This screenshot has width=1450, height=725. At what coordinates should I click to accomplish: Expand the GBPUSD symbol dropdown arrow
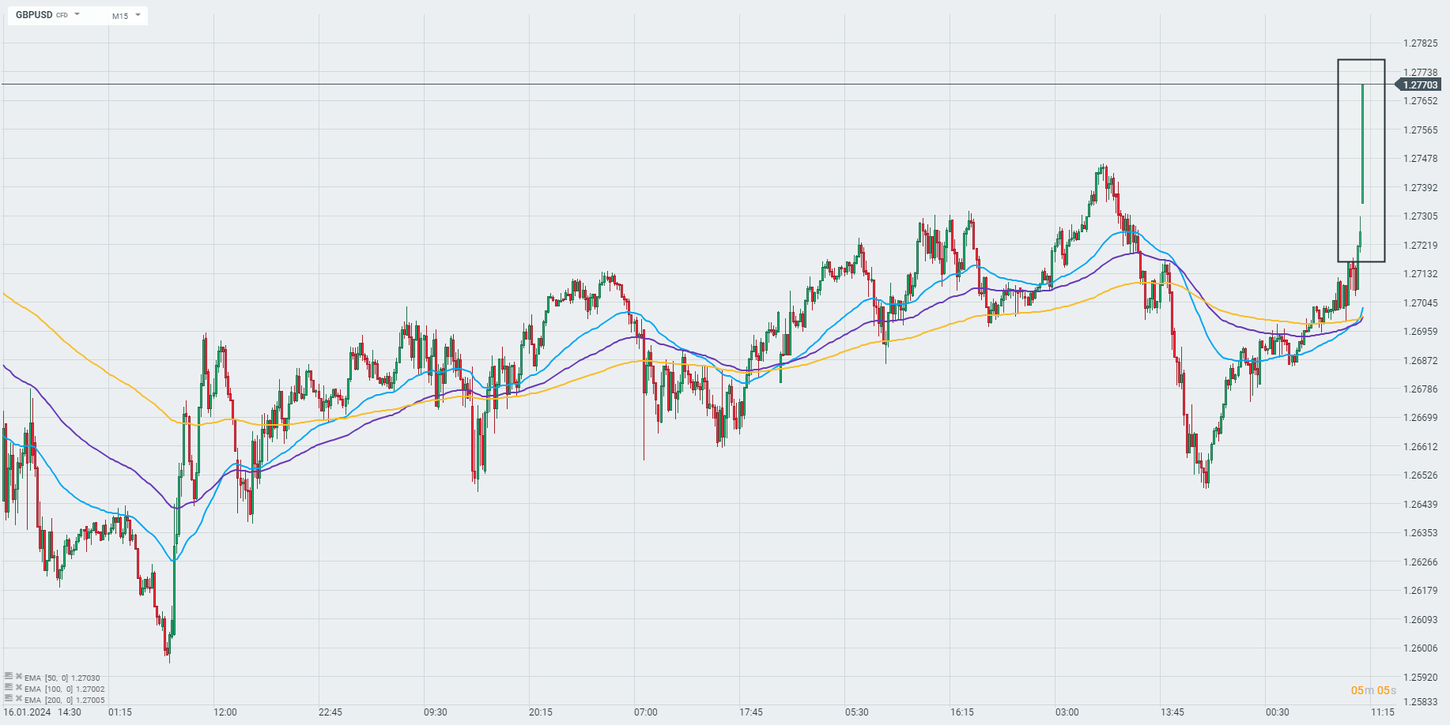(x=77, y=14)
